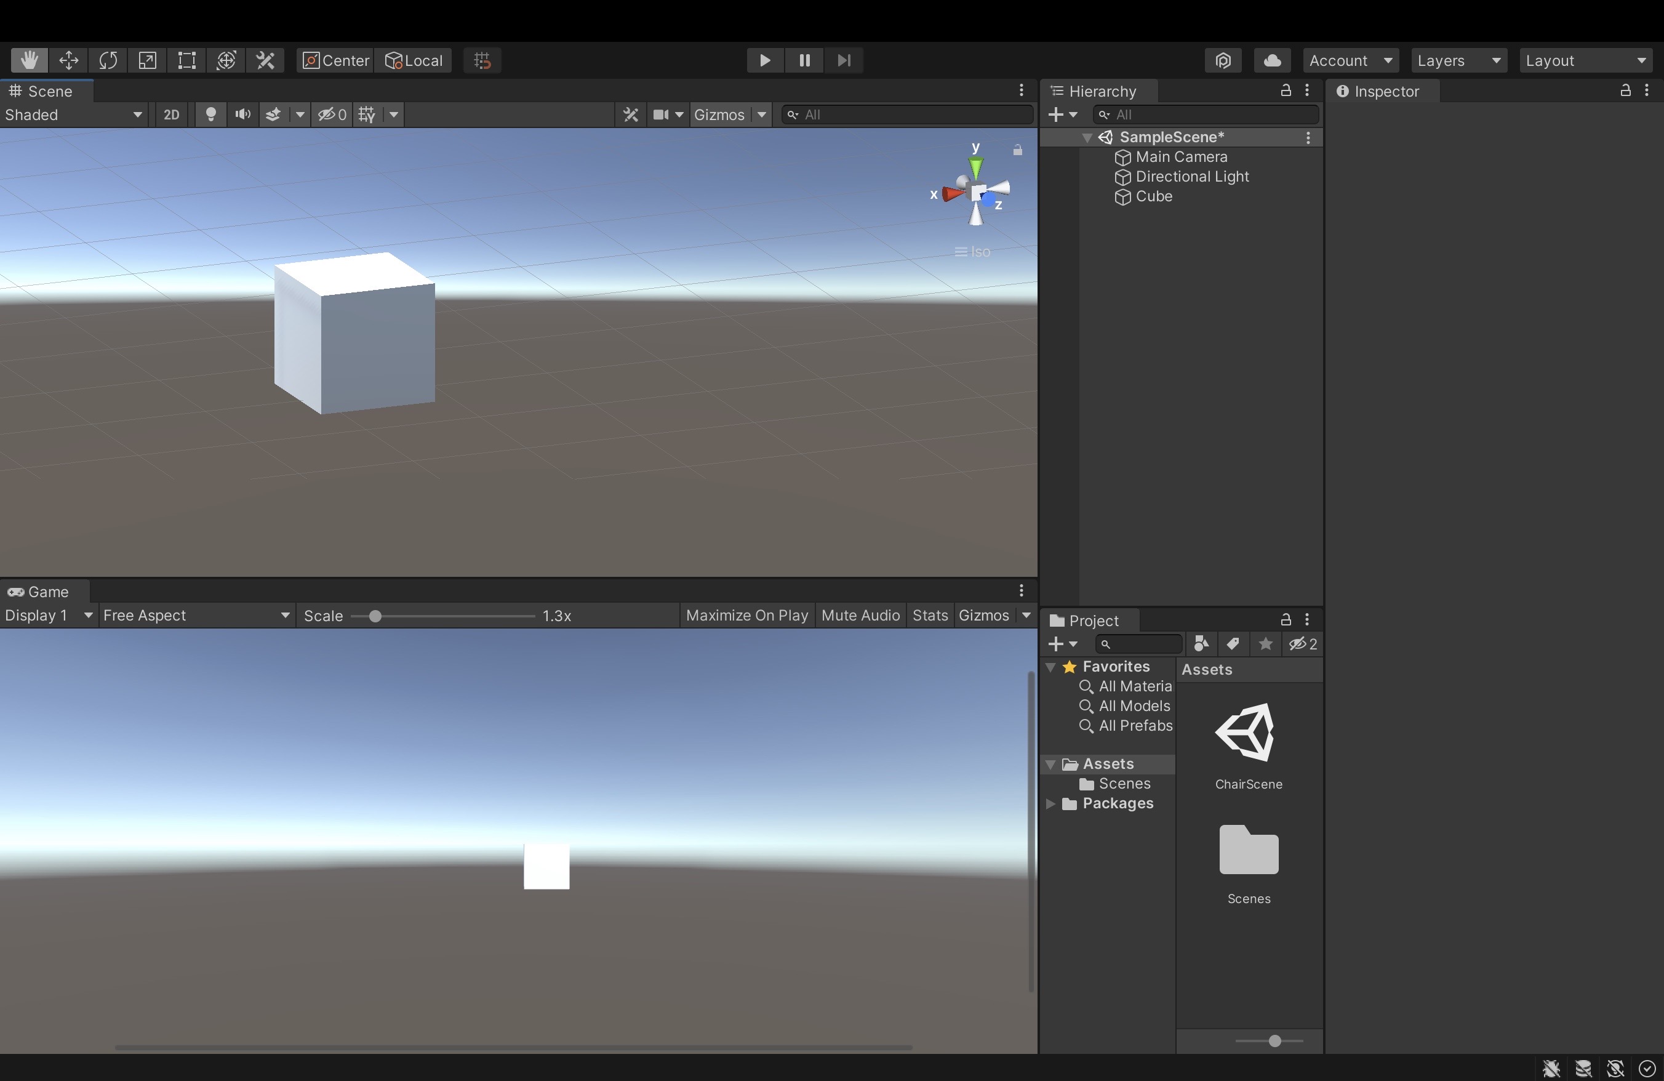Select the Move tool in toolbar
Image resolution: width=1664 pixels, height=1081 pixels.
coord(68,60)
